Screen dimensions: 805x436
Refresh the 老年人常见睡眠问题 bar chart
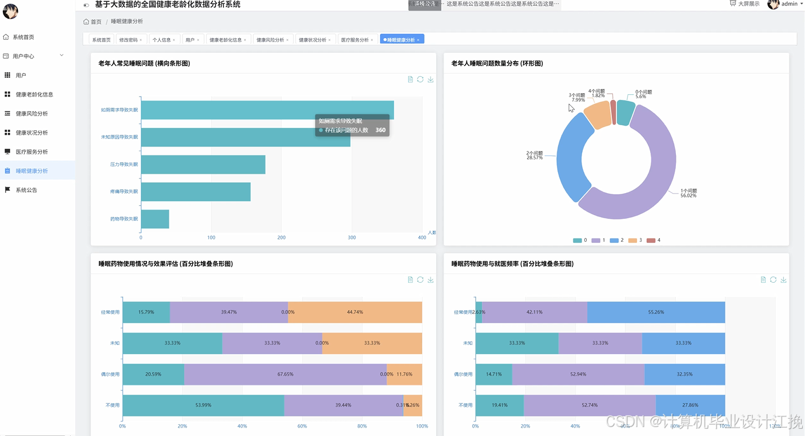tap(420, 80)
